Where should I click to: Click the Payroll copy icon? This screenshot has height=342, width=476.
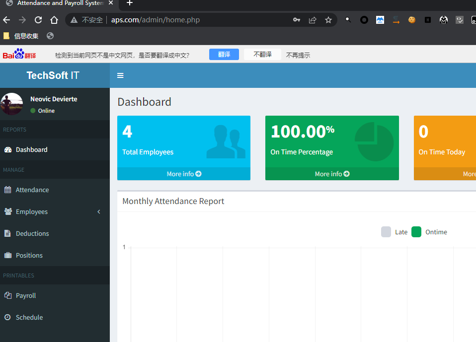[x=8, y=295]
